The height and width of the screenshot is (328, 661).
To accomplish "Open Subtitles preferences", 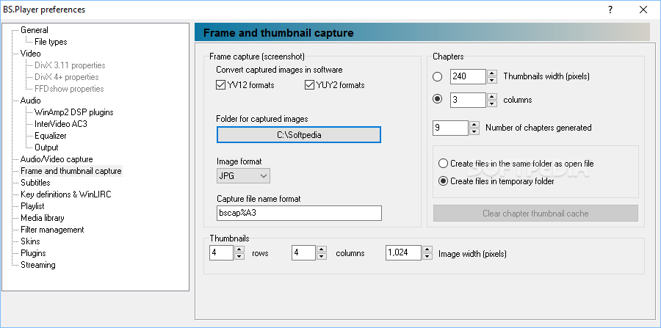I will point(35,182).
